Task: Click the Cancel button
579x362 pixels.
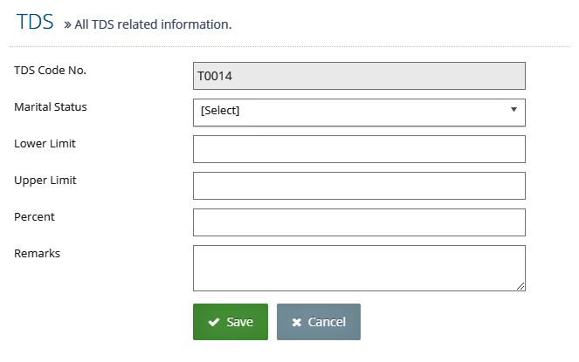Action: [x=319, y=322]
